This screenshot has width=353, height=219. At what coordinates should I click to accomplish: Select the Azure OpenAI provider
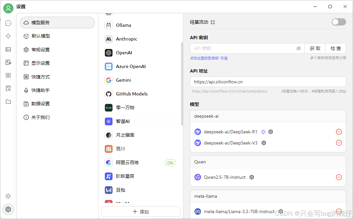pos(141,66)
